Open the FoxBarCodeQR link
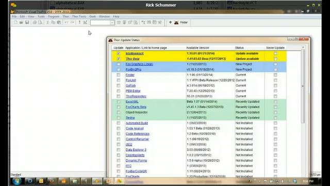Viewport: 330px width, 186px height. click(136, 171)
